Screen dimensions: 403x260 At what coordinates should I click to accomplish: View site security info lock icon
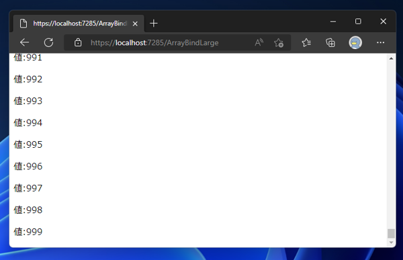(78, 42)
